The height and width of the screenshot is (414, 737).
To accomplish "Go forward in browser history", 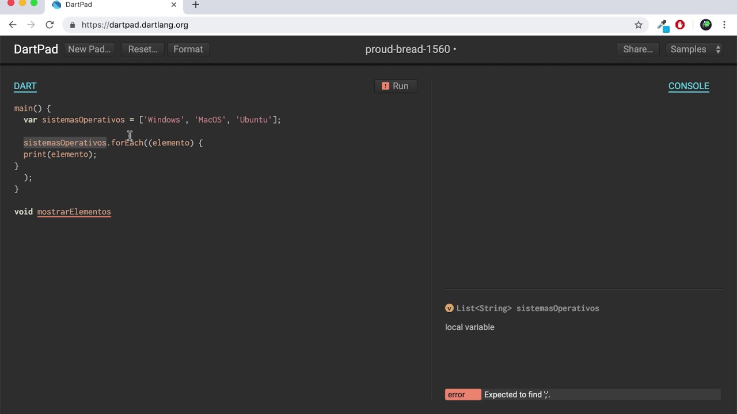I will click(x=31, y=25).
